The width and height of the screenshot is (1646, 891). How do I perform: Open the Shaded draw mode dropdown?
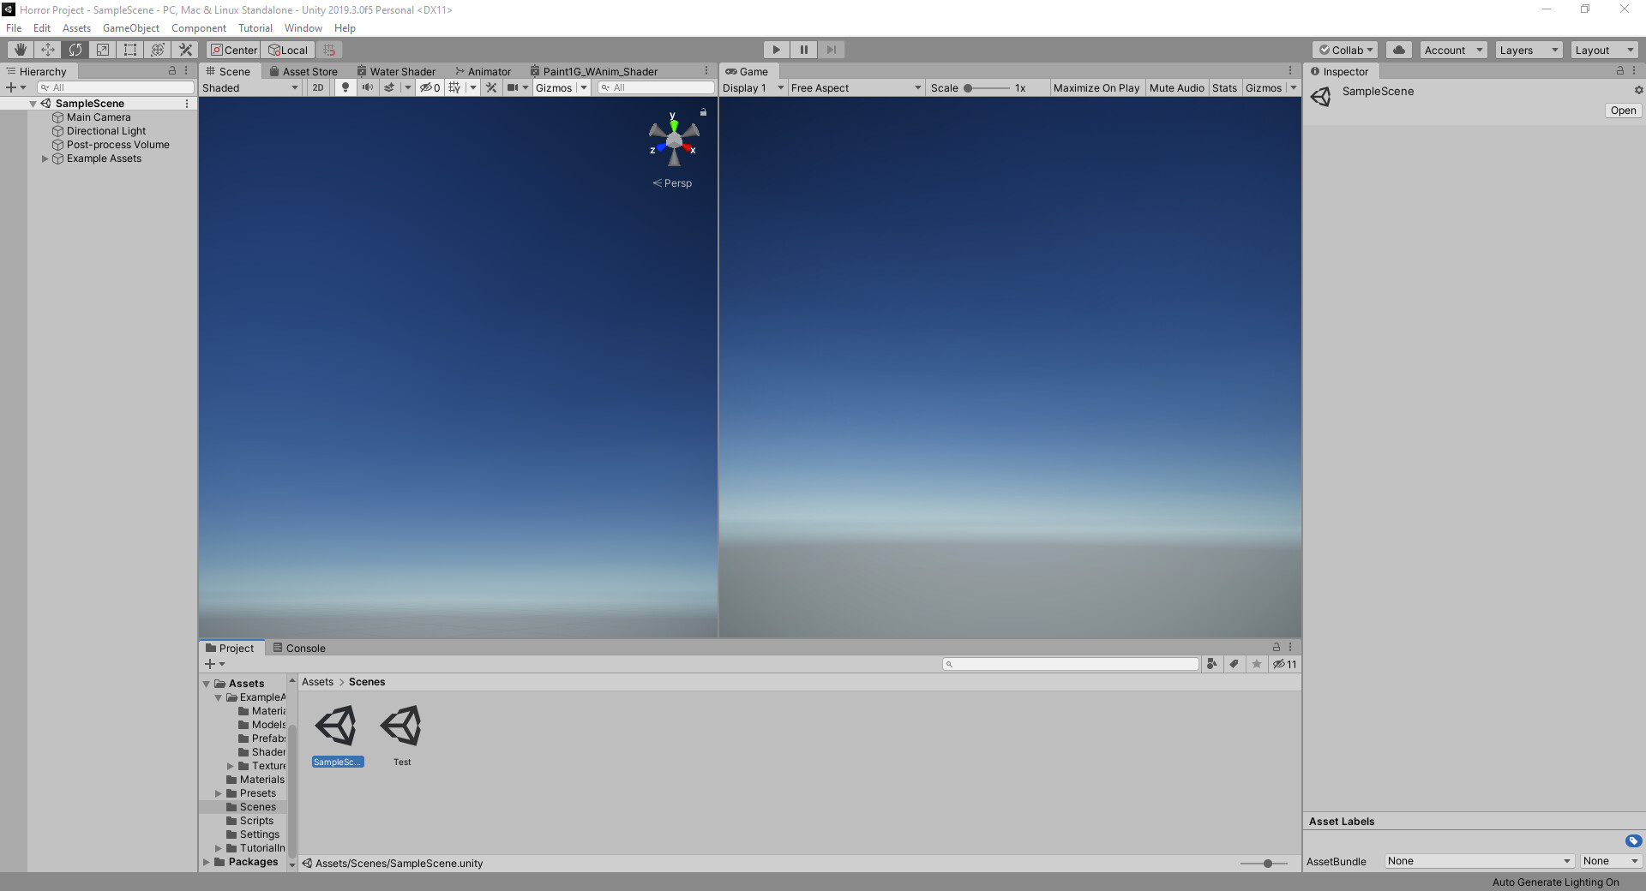coord(249,87)
